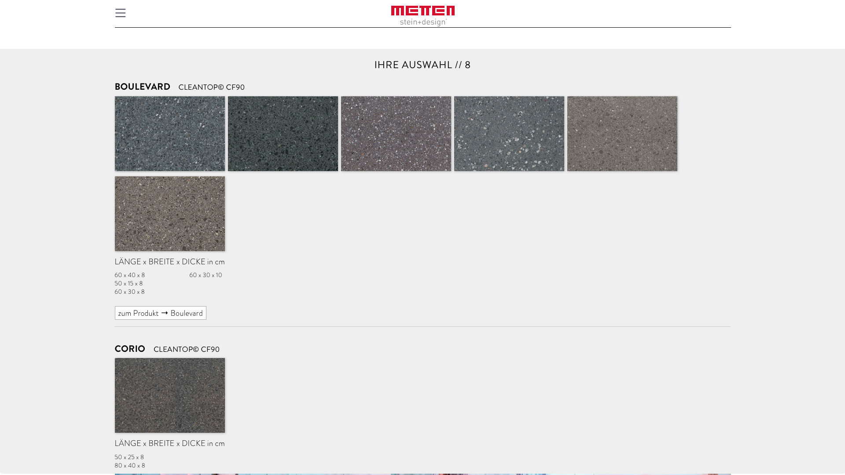Click Boulevard's 'LÄNGE x BREITE x DICKE in cm' label
Viewport: 845px width, 475px height.
click(x=170, y=262)
